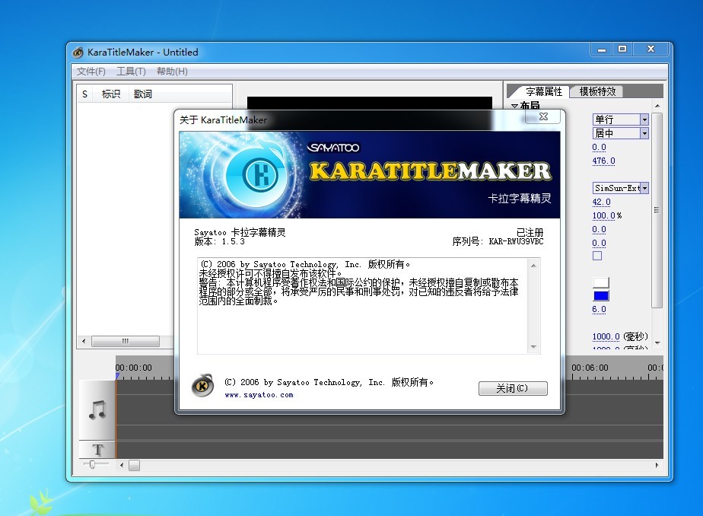Screen dimensions: 703x516
Task: Click the license text scroll down arrow
Action: click(533, 346)
